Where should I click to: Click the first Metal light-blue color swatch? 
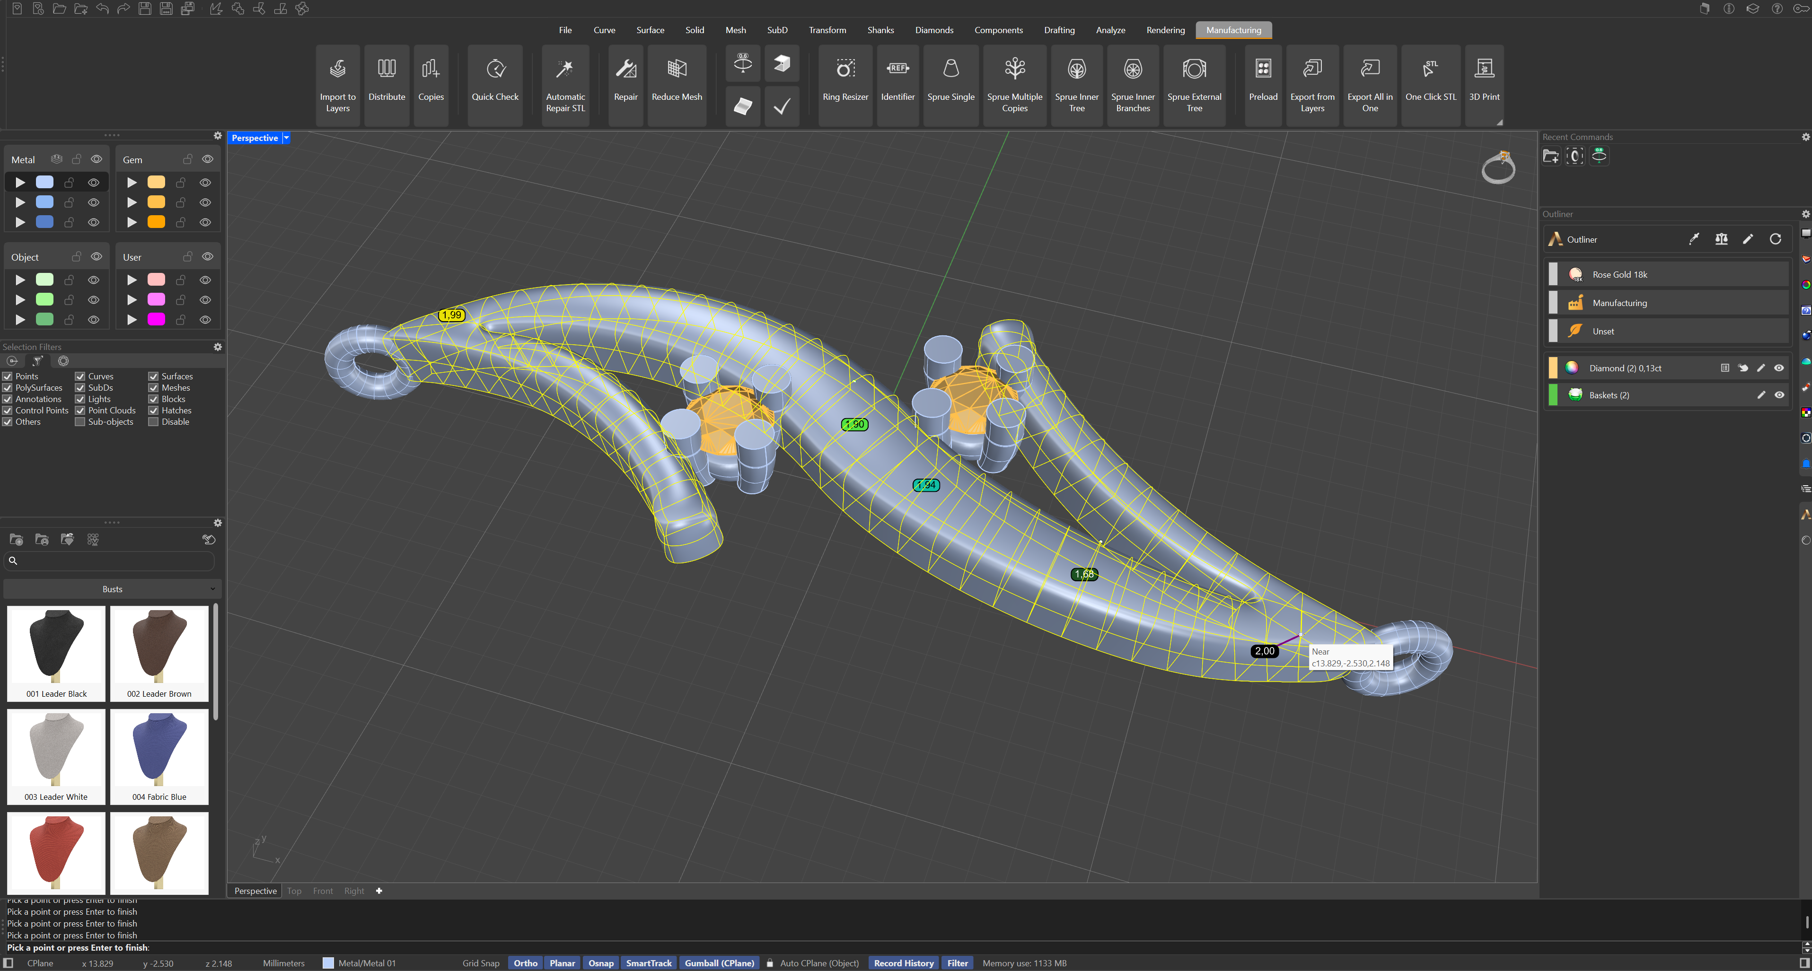point(44,182)
